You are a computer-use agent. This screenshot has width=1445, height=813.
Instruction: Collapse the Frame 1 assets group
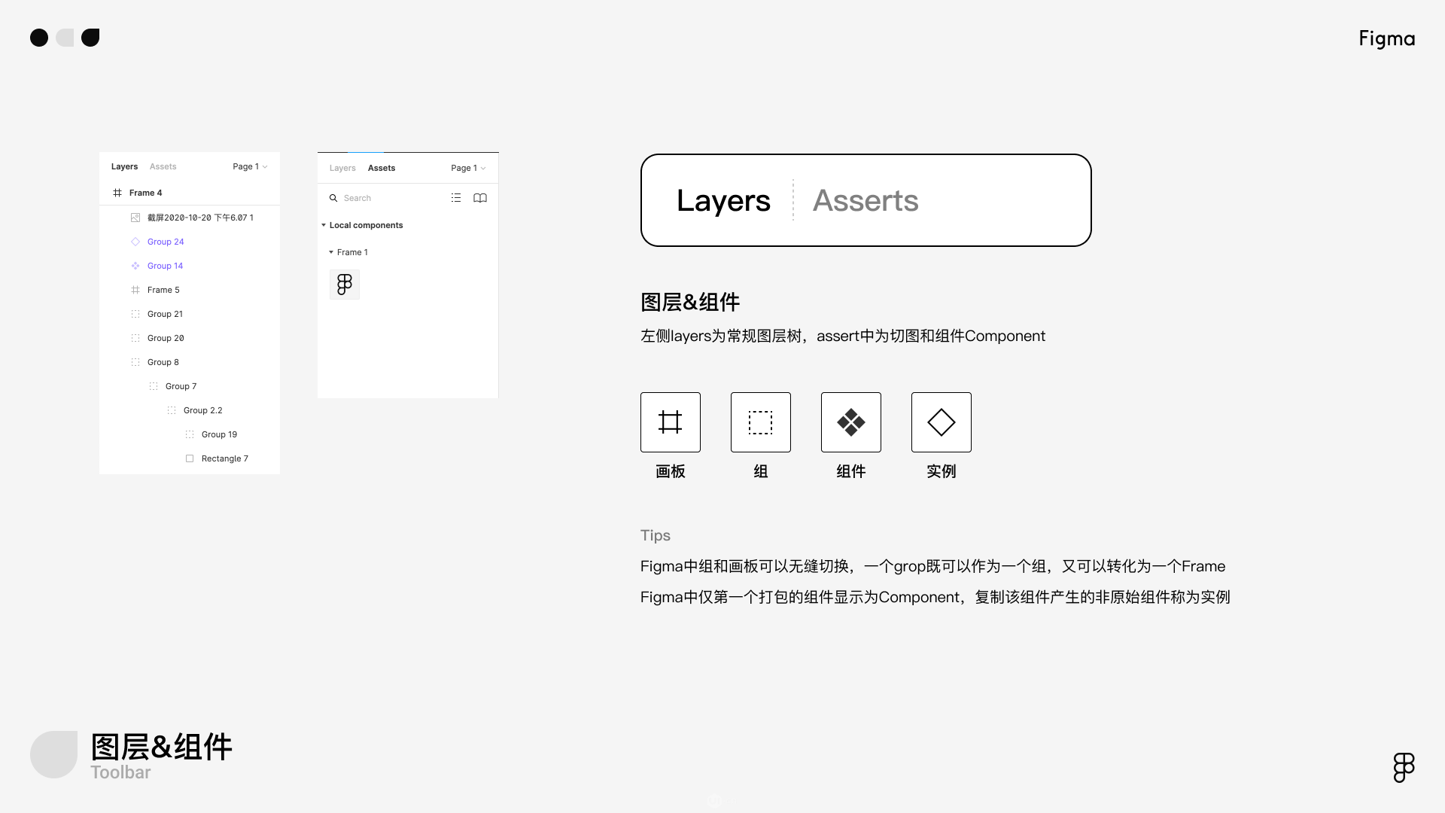click(x=331, y=252)
